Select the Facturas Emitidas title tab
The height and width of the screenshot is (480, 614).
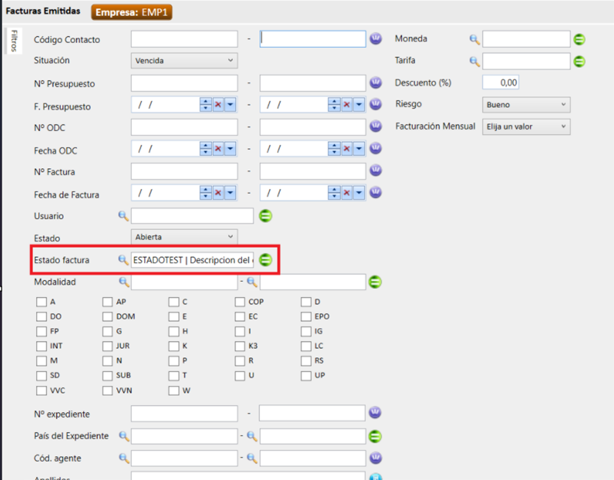point(43,11)
